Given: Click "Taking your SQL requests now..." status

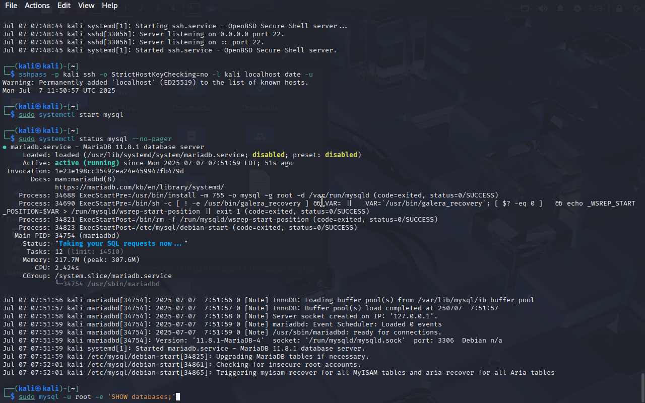Looking at the screenshot, I should pyautogui.click(x=121, y=244).
